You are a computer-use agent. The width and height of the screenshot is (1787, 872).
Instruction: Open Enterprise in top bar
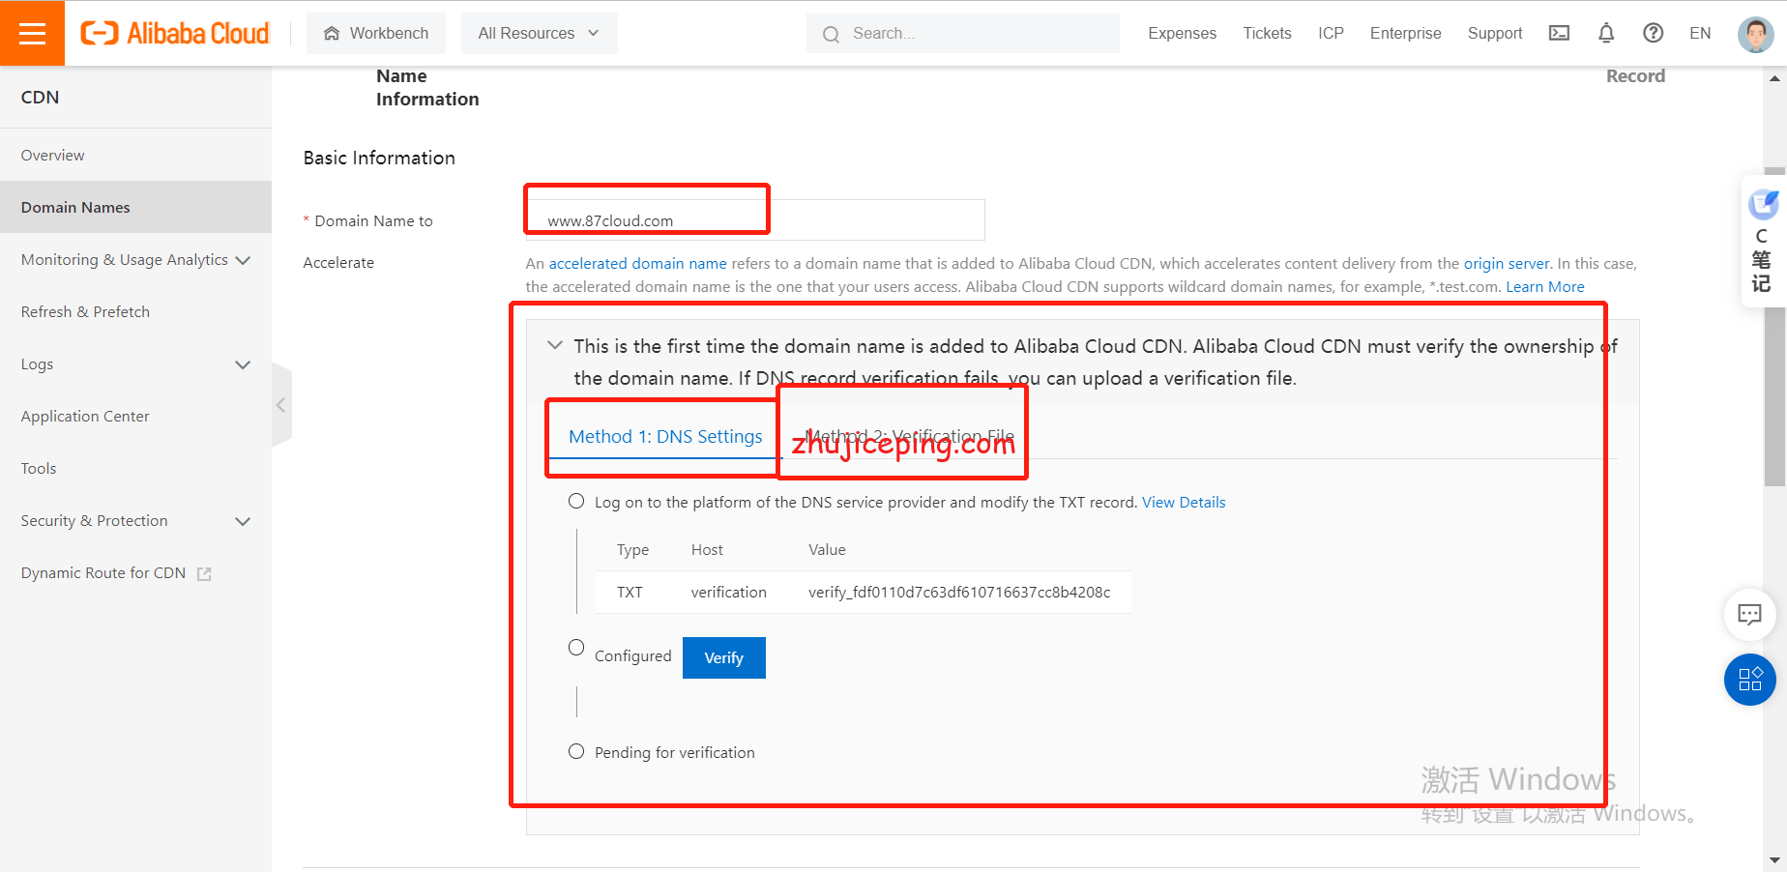[1405, 33]
